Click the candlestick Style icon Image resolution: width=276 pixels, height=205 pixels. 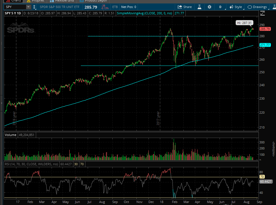(x=232, y=7)
